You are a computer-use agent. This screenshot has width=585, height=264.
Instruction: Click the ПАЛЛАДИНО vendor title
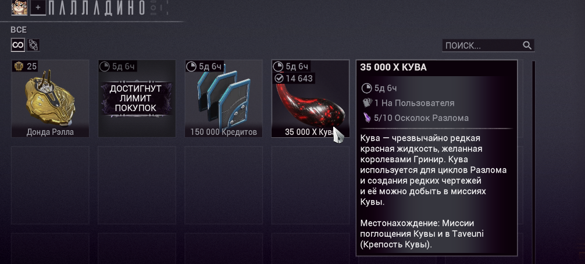pyautogui.click(x=97, y=8)
